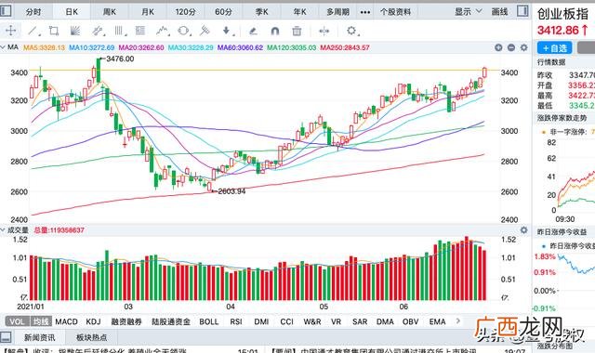Select the fan lines tool
This screenshot has height=353, width=595.
[x=75, y=31]
